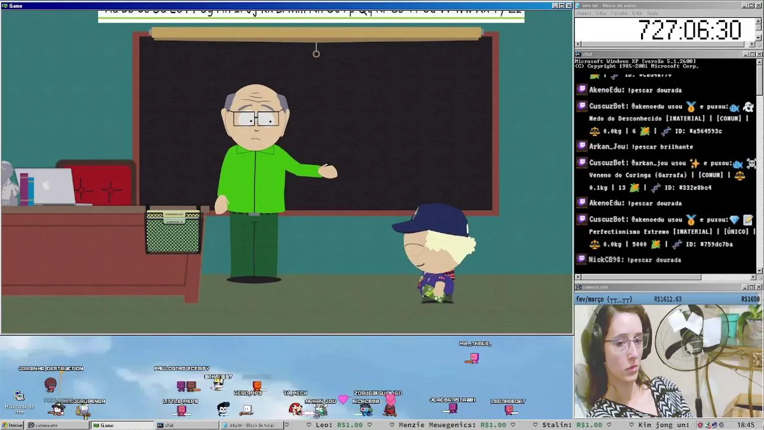
Task: Click the LITTLE_MEPS avatar
Action: pyautogui.click(x=181, y=410)
